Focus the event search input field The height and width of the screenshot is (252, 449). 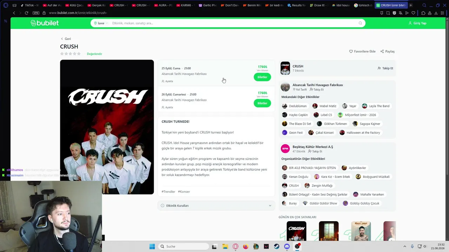pos(233,23)
